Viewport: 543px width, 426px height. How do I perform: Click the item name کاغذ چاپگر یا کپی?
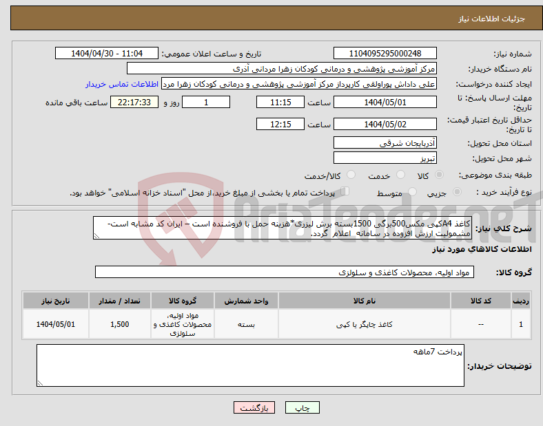click(365, 324)
